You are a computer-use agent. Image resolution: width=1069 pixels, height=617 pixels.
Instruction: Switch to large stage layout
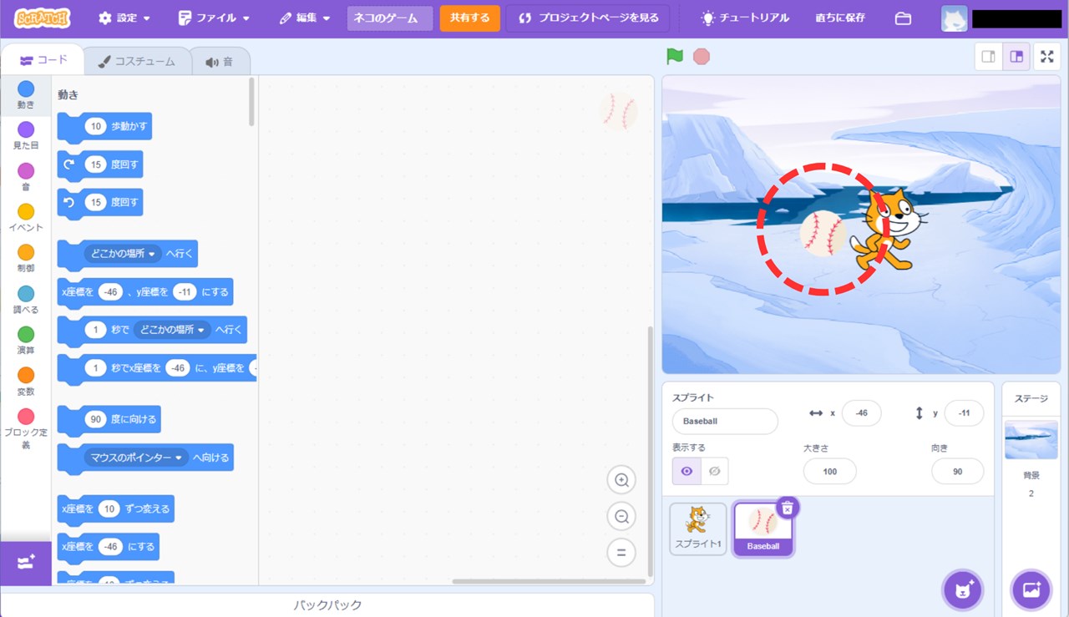click(x=1016, y=57)
